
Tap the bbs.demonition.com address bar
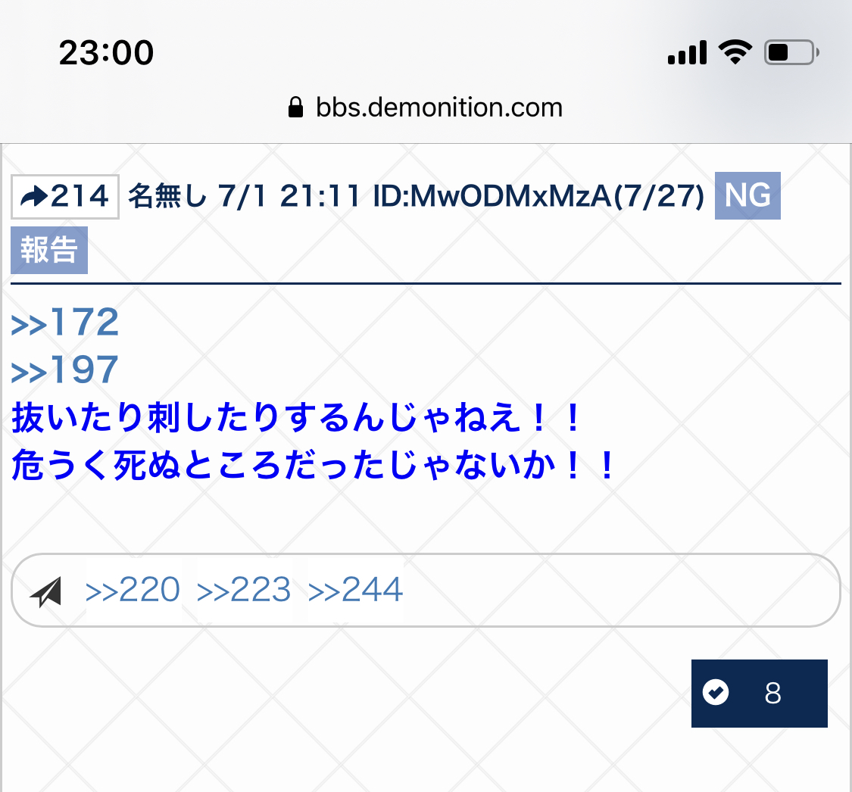coord(426,108)
